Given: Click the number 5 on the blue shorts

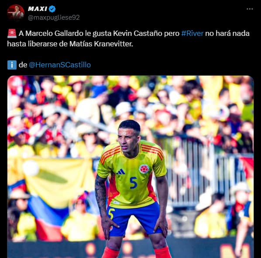Looking at the screenshot, I should pyautogui.click(x=111, y=213).
